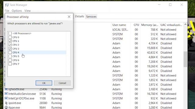The width and height of the screenshot is (195, 109).
Task: Tick the CPU 5 checkbox
Action: pos(10,56)
